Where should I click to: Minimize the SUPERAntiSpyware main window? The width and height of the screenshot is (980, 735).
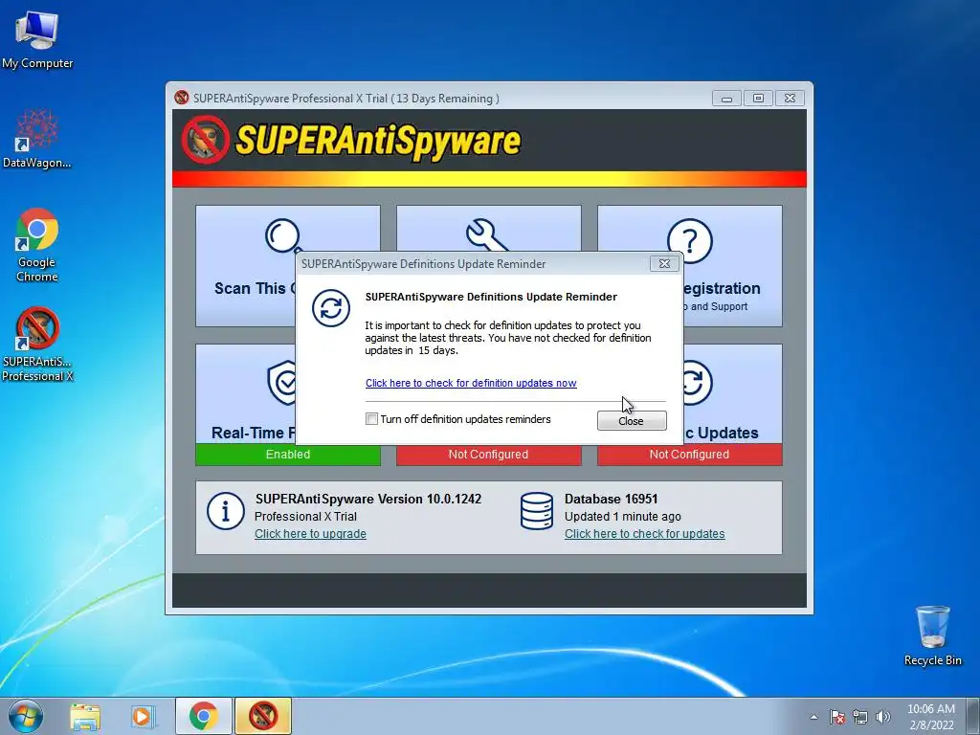pyautogui.click(x=726, y=99)
